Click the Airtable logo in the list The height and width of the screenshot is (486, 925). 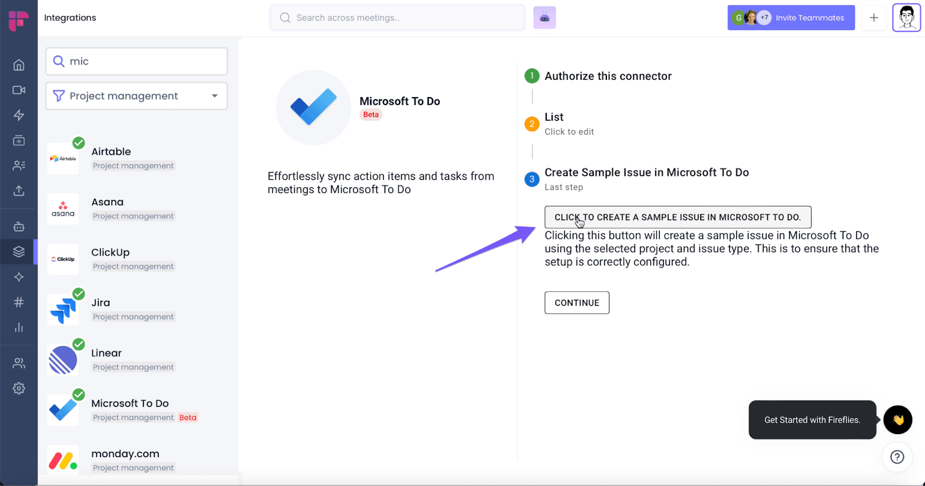[63, 158]
